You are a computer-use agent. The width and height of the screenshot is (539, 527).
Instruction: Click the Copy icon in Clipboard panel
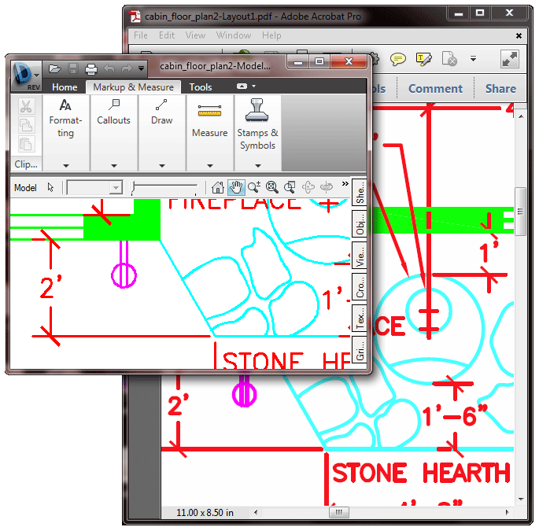coord(26,125)
